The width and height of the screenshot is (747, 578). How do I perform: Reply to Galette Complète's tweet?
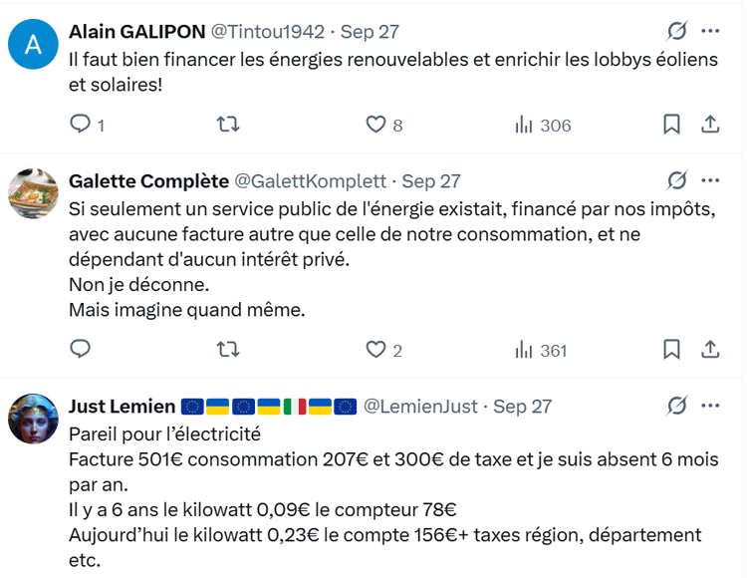81,350
